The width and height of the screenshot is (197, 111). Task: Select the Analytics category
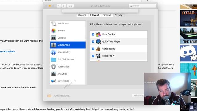(x=68, y=74)
